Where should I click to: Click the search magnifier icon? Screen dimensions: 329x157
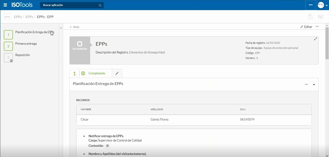[x=100, y=5]
